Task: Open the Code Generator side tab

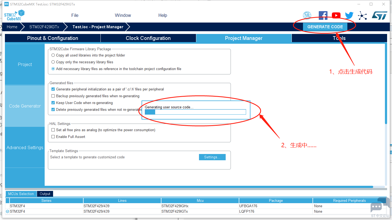Action: coord(25,106)
